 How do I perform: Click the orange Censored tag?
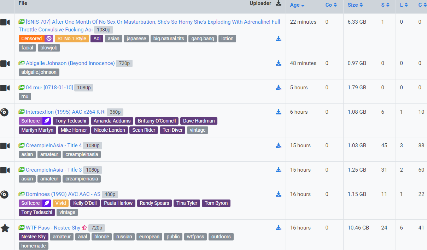32,39
